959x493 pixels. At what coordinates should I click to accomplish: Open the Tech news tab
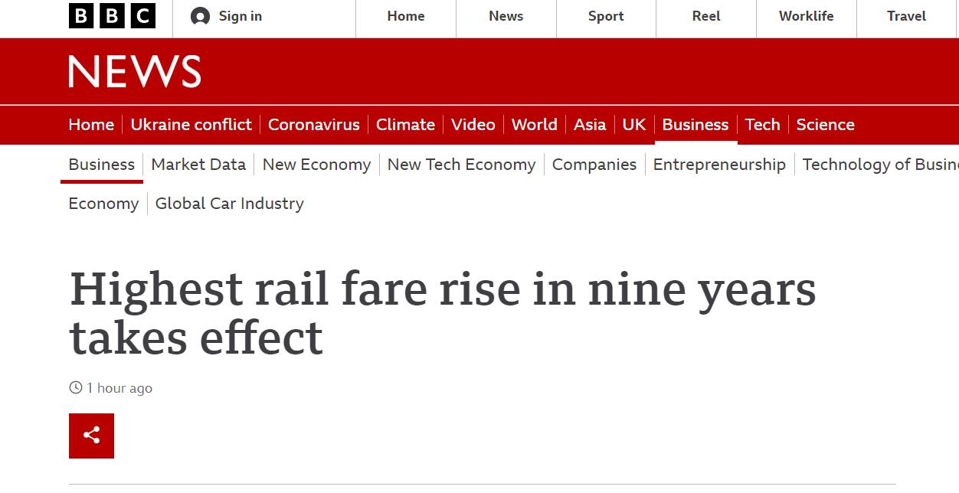coord(762,125)
